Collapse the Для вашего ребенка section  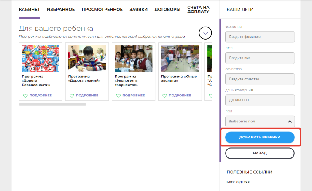pos(205,33)
